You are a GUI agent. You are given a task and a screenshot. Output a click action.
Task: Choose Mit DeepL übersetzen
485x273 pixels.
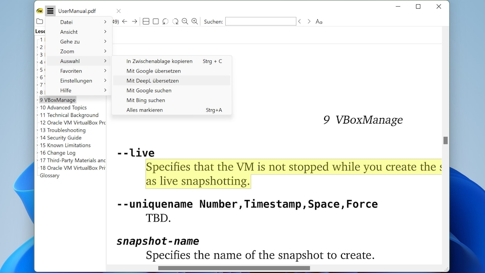pos(171,81)
